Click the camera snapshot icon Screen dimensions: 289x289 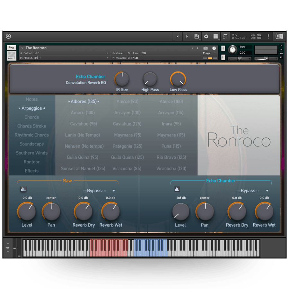click(206, 48)
